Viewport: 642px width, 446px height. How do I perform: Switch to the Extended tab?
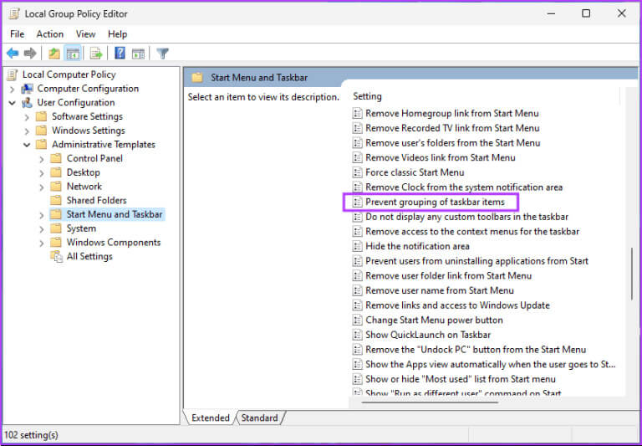click(211, 418)
